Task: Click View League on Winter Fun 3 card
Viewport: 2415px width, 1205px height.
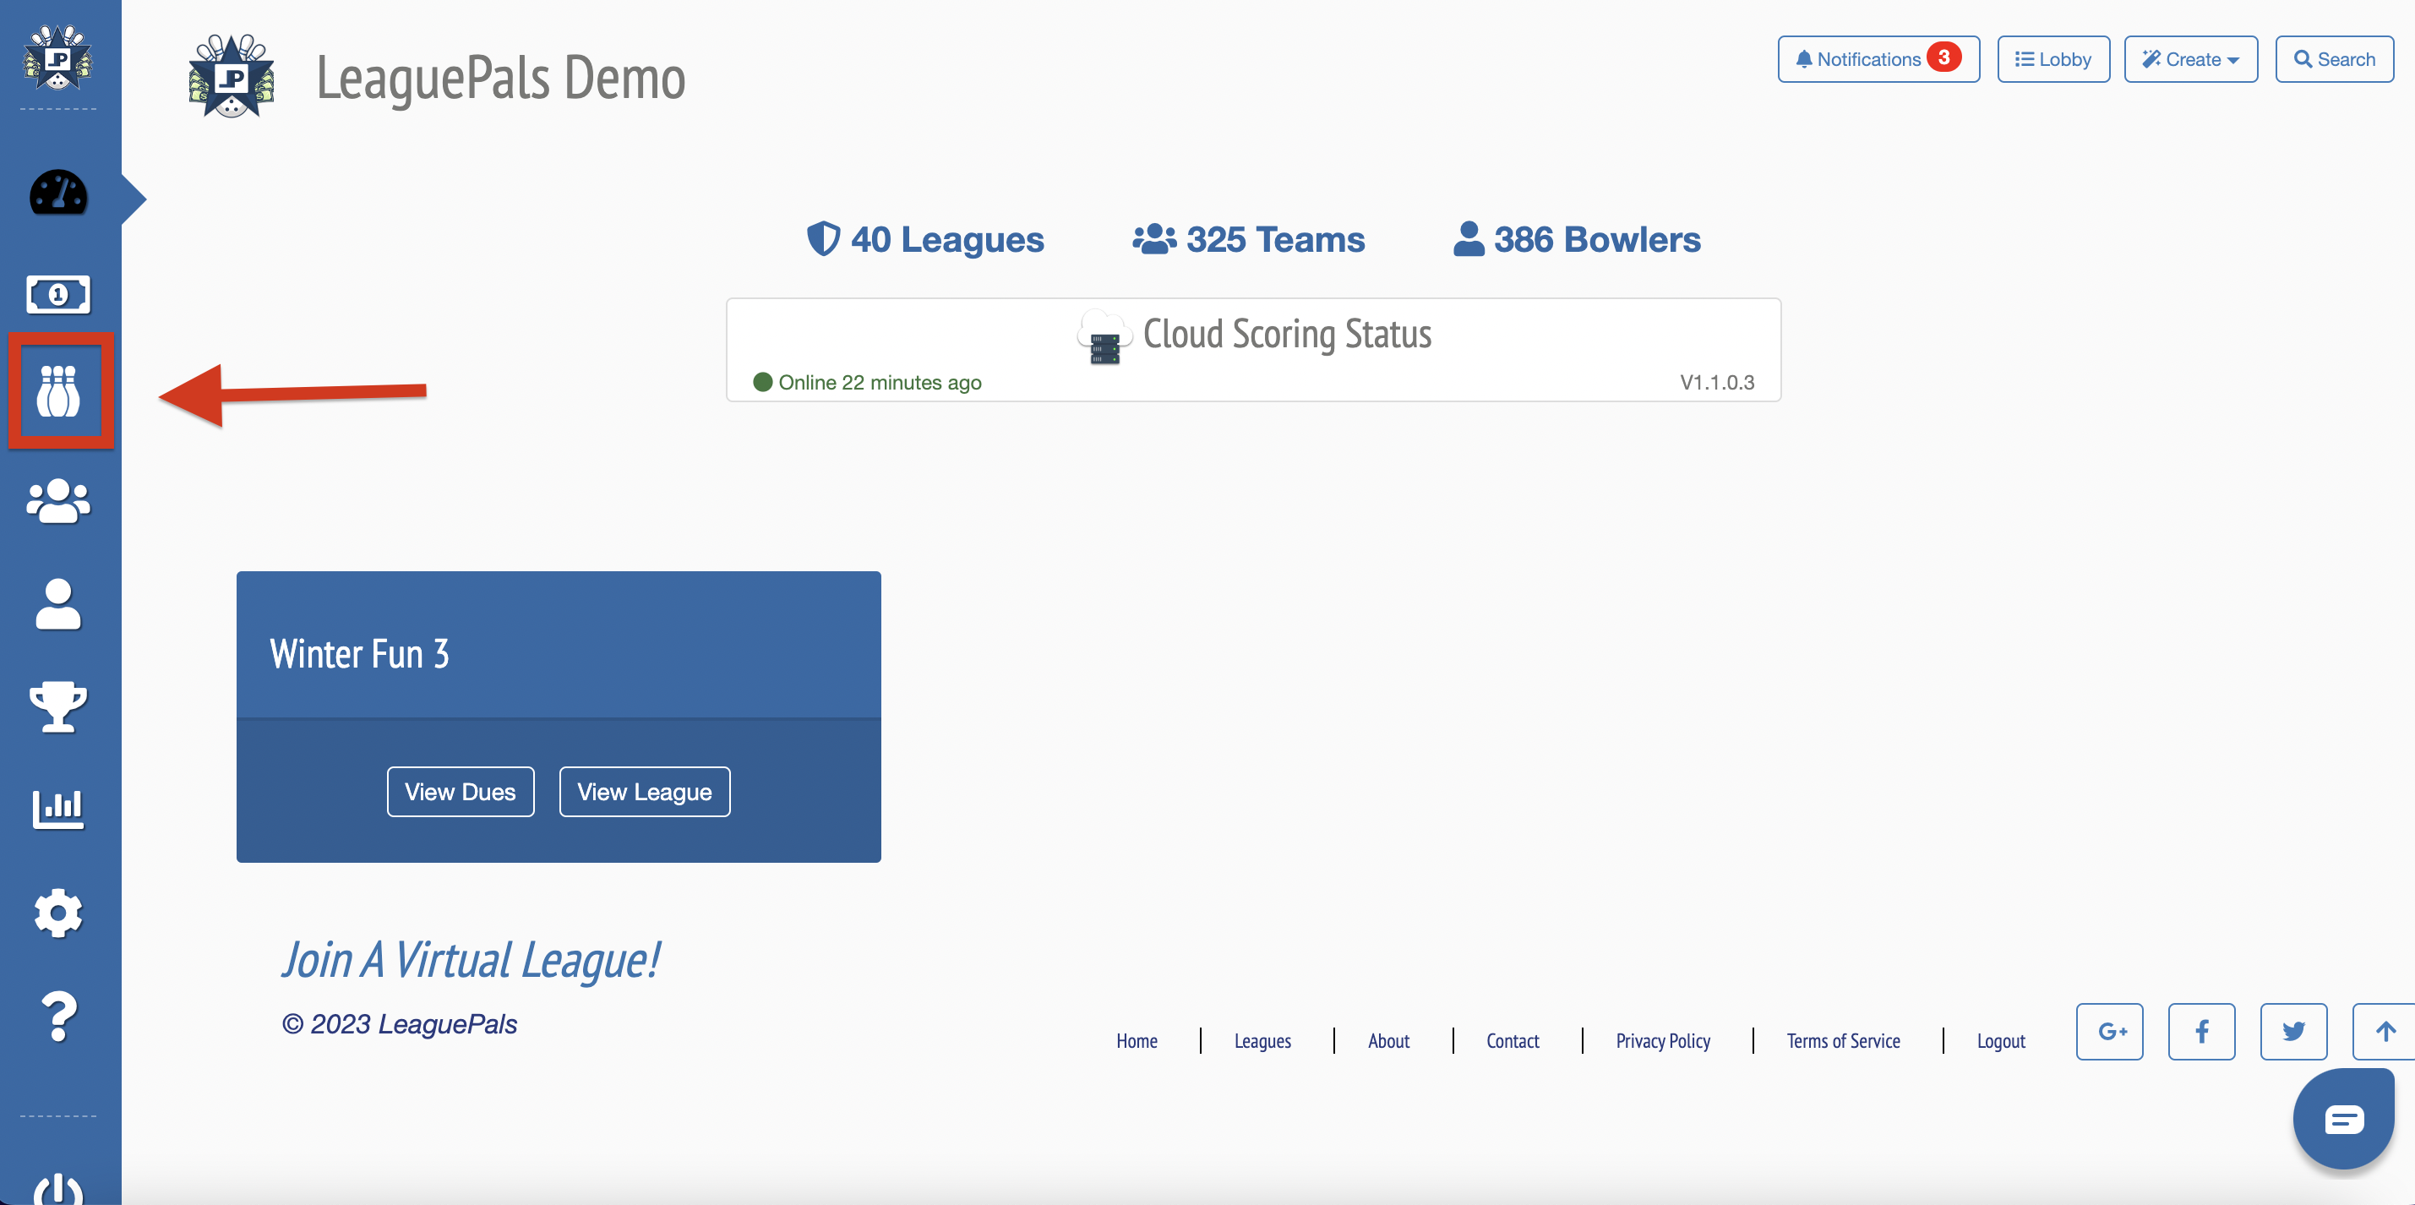Action: tap(644, 792)
